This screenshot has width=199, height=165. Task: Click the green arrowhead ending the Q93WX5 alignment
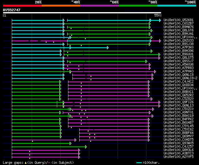71,144
